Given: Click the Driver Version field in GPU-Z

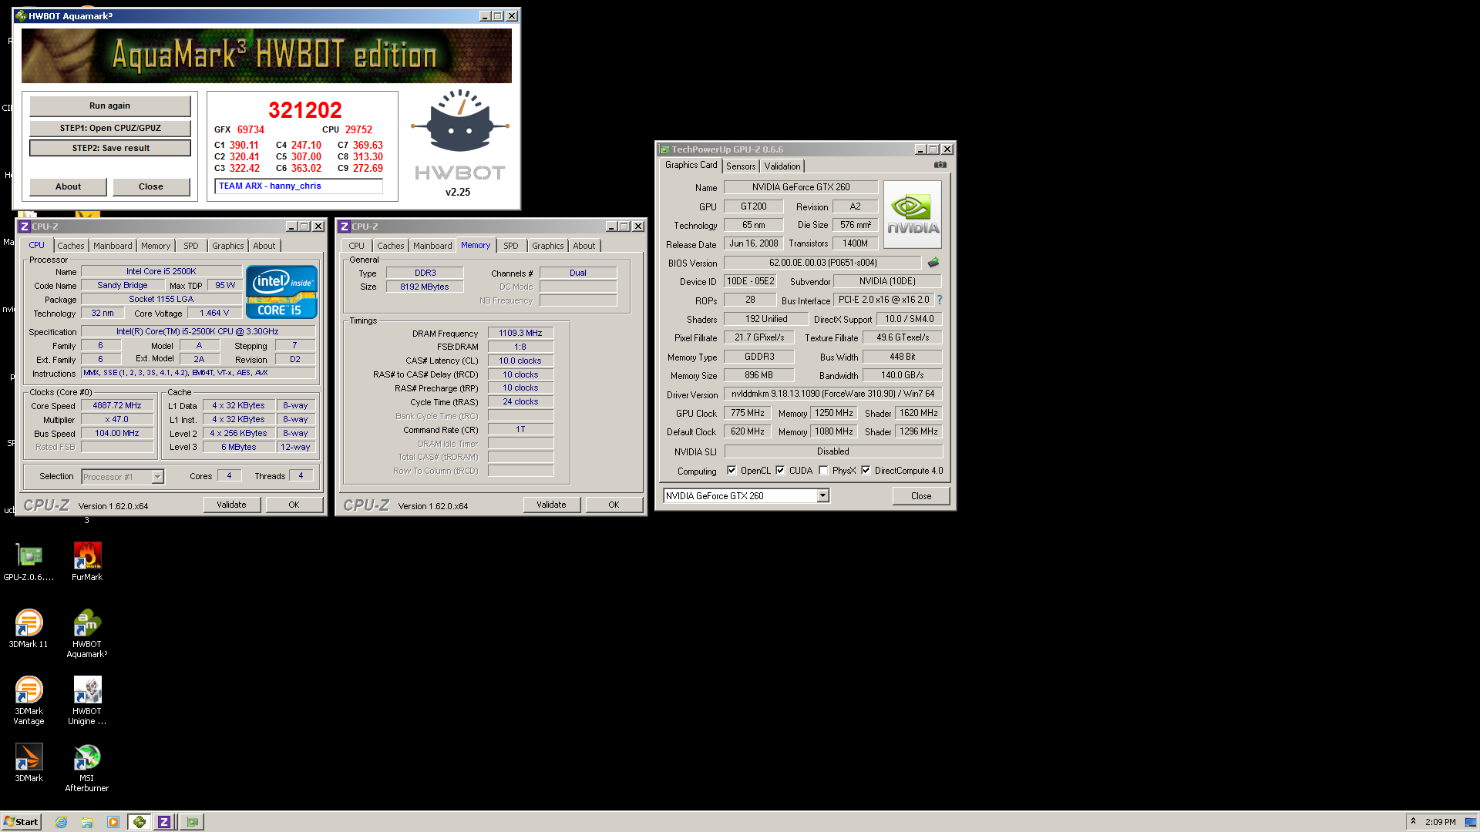Looking at the screenshot, I should coord(832,394).
